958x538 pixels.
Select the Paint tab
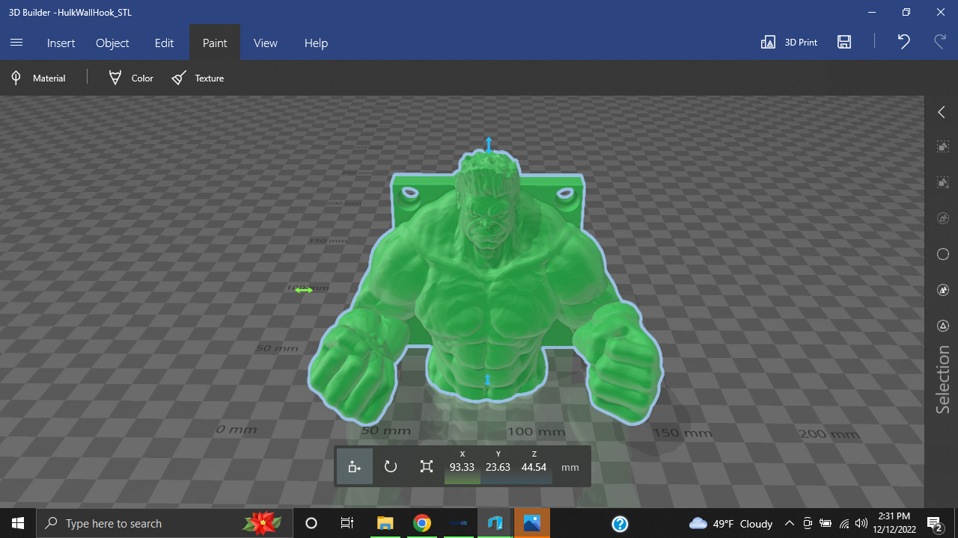(215, 43)
